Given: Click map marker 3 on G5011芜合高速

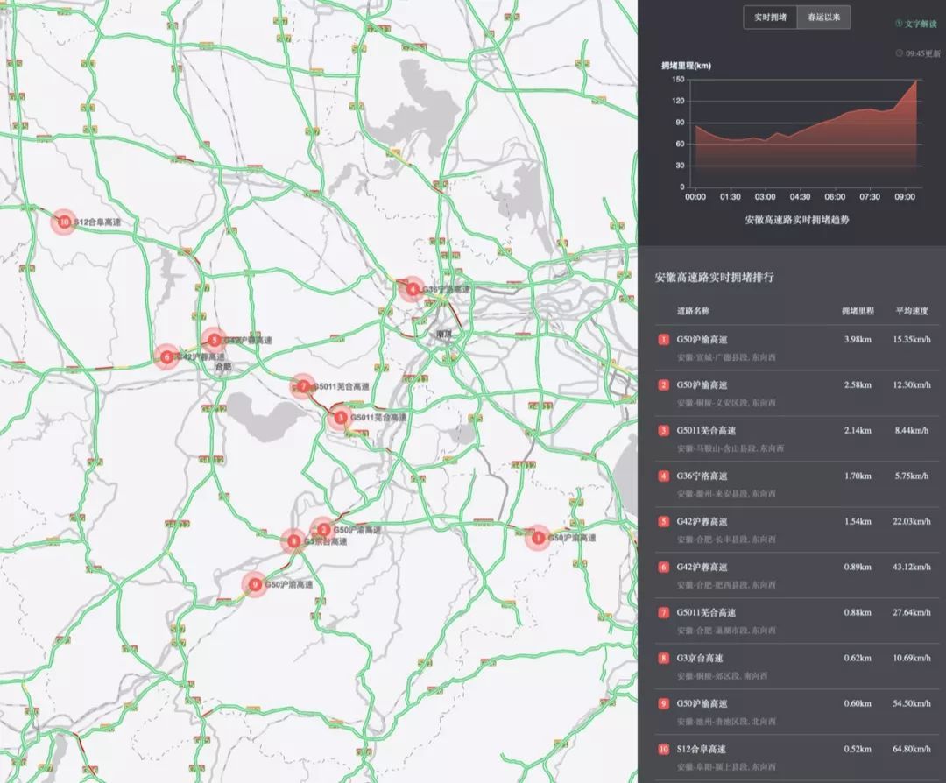Looking at the screenshot, I should (x=341, y=419).
